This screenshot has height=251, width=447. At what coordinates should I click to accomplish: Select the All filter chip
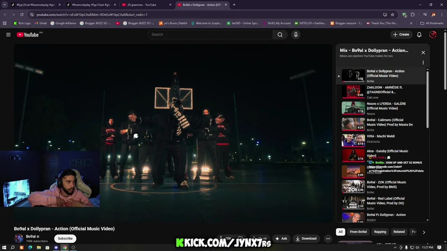pos(340,232)
